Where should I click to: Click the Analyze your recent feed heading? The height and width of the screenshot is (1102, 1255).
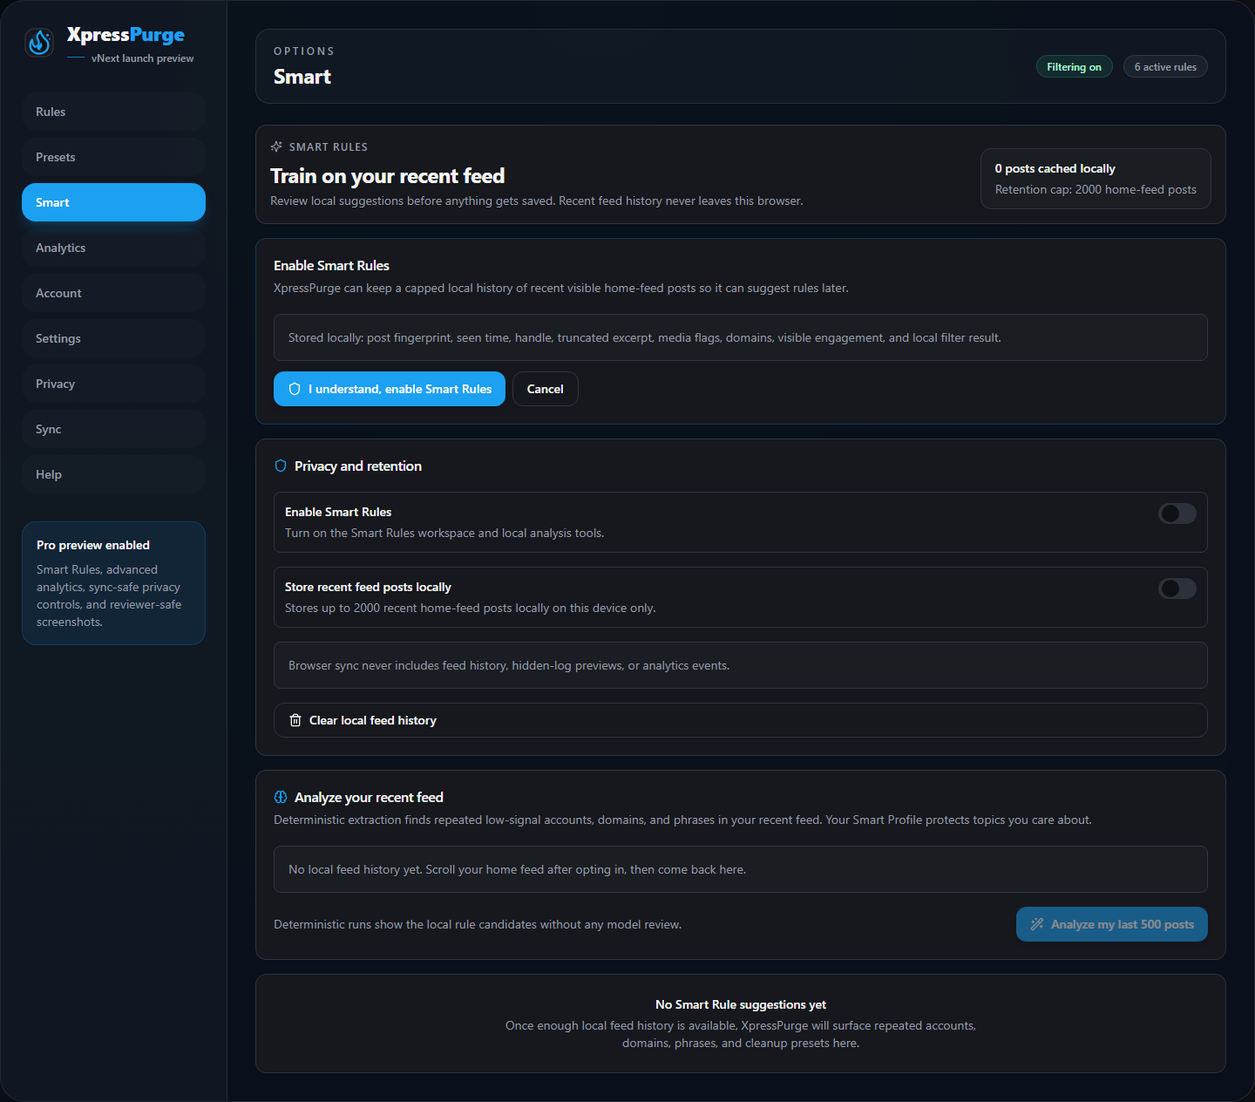(369, 797)
